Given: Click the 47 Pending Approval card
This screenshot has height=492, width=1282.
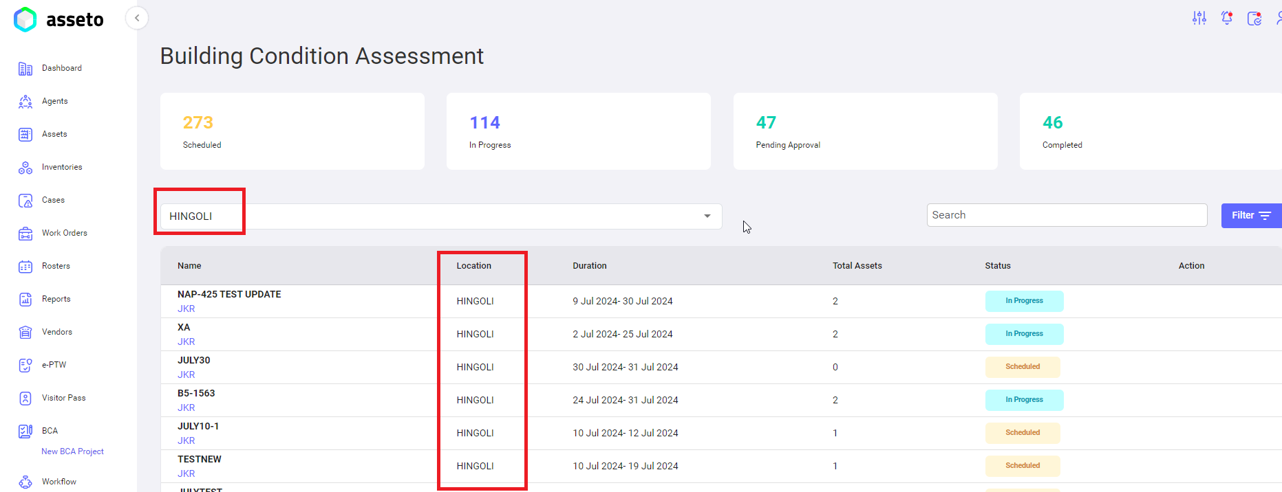Looking at the screenshot, I should pyautogui.click(x=865, y=131).
